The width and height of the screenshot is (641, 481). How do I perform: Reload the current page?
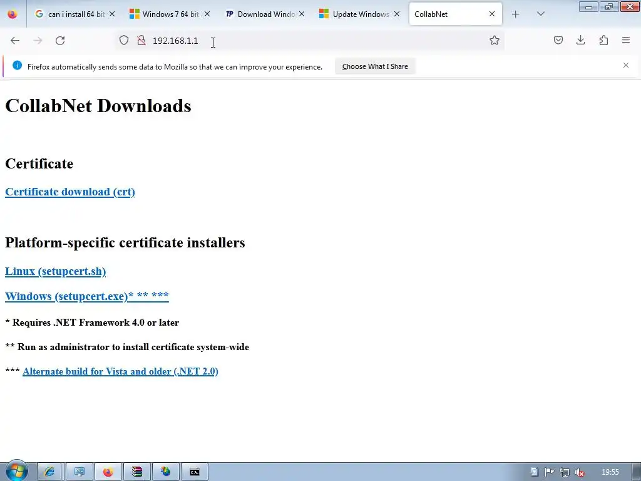coord(60,41)
